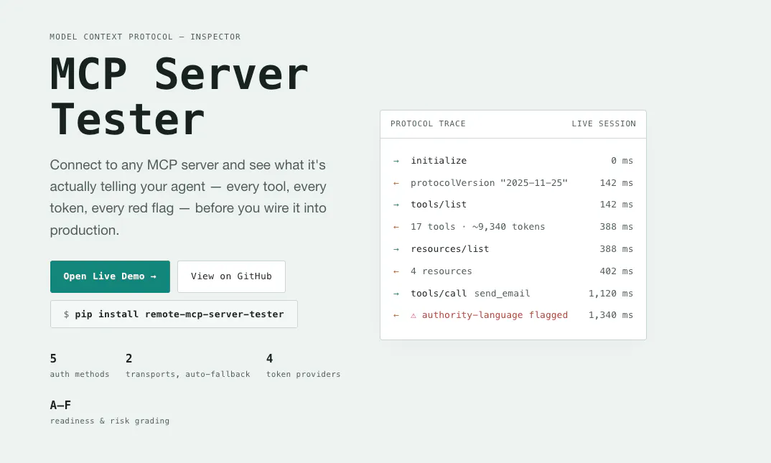This screenshot has width=771, height=463.
Task: Click the 1,120 ms timing value
Action: [611, 294]
